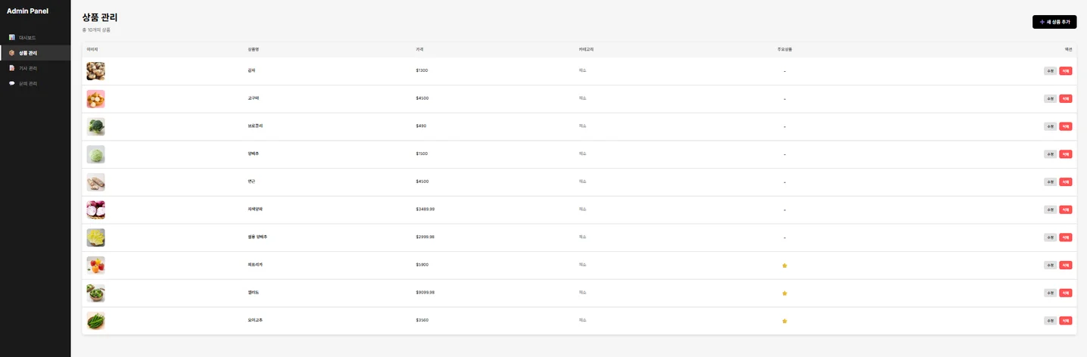The width and height of the screenshot is (1087, 357).
Task: Click the featured star in the 파프리카 row
Action: 784,265
